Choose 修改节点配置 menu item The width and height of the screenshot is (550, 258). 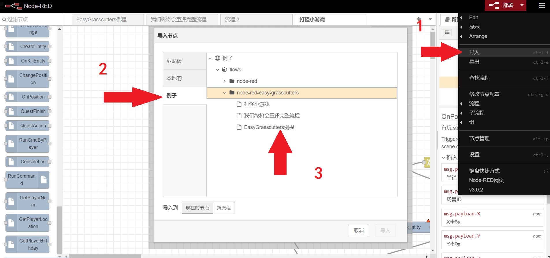pos(504,94)
